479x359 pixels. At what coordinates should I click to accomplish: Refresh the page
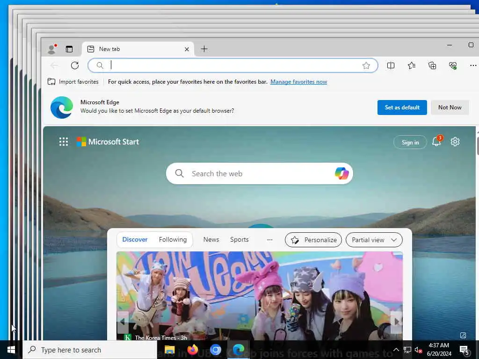(x=75, y=65)
